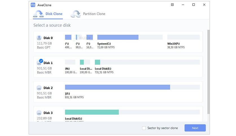Click the ']​(F:)' partition label
This screenshot has height=136, width=236.
(67, 94)
